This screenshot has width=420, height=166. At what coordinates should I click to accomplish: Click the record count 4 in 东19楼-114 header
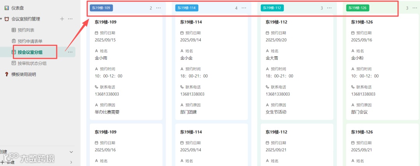pyautogui.click(x=236, y=8)
